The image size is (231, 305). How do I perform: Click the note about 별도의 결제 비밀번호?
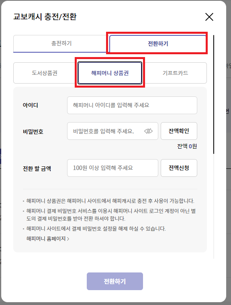[x=111, y=215]
